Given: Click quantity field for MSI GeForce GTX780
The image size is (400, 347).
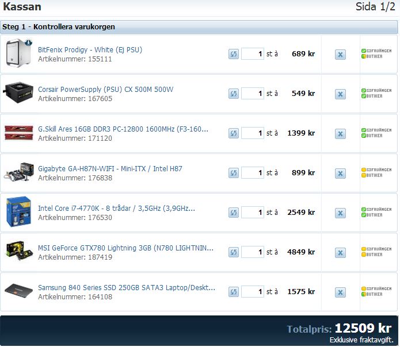Looking at the screenshot, I should pyautogui.click(x=253, y=252).
